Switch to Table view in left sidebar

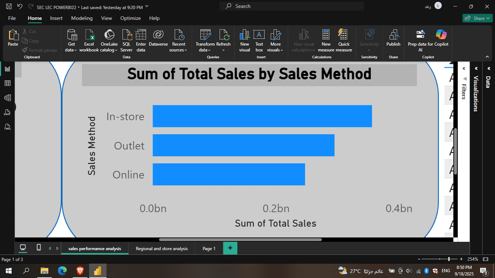7,83
